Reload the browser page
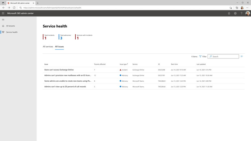 point(14,8)
